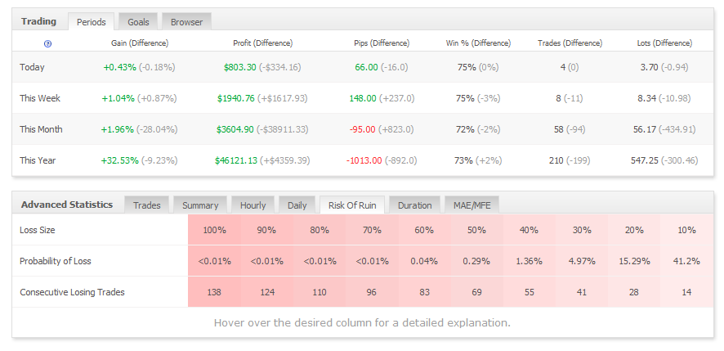
Task: Click the This Year row label
Action: [x=39, y=160]
